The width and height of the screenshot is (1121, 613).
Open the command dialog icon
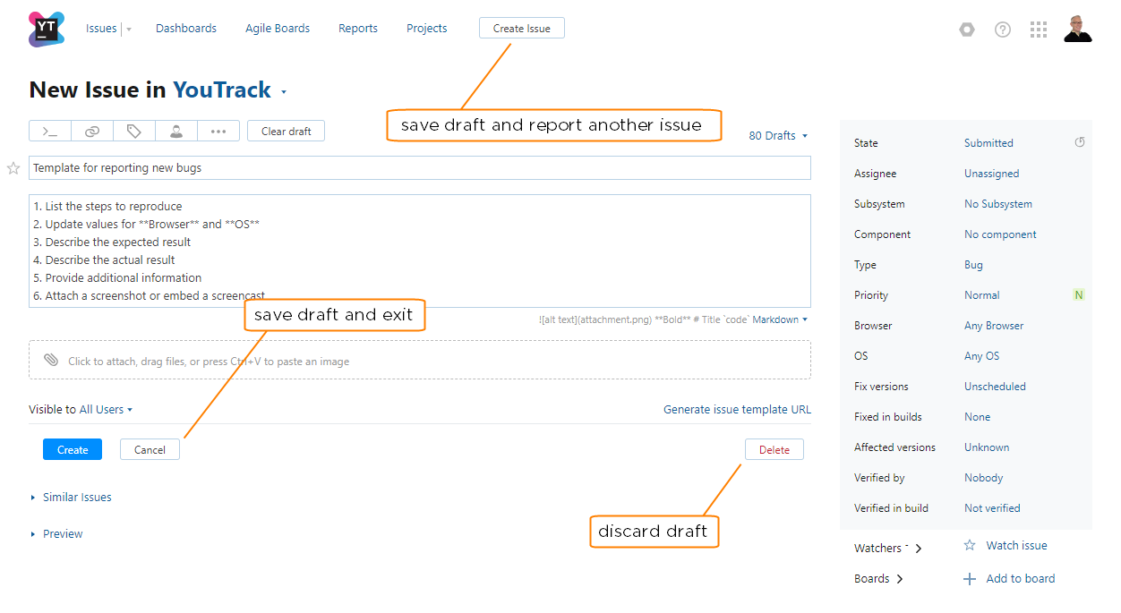[x=50, y=132]
